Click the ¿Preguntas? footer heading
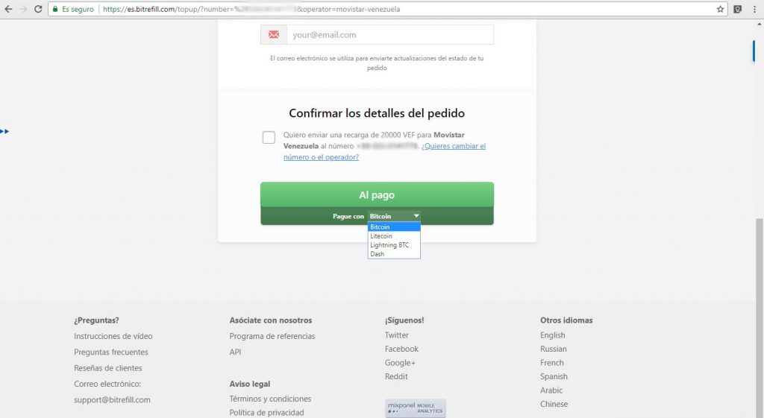This screenshot has height=418, width=764. [96, 320]
